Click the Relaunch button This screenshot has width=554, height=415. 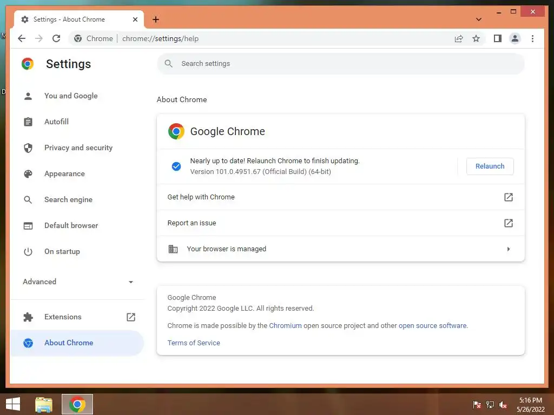tap(490, 166)
